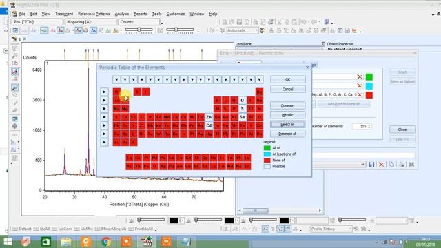Click column arrow above the Zn group
The image size is (441, 248).
click(x=209, y=80)
